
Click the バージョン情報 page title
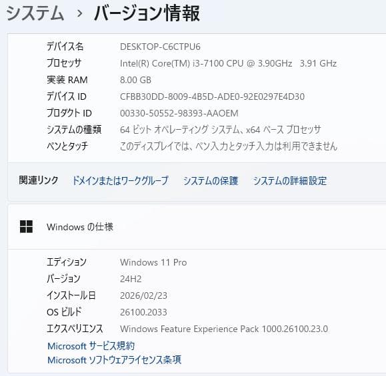tap(147, 13)
